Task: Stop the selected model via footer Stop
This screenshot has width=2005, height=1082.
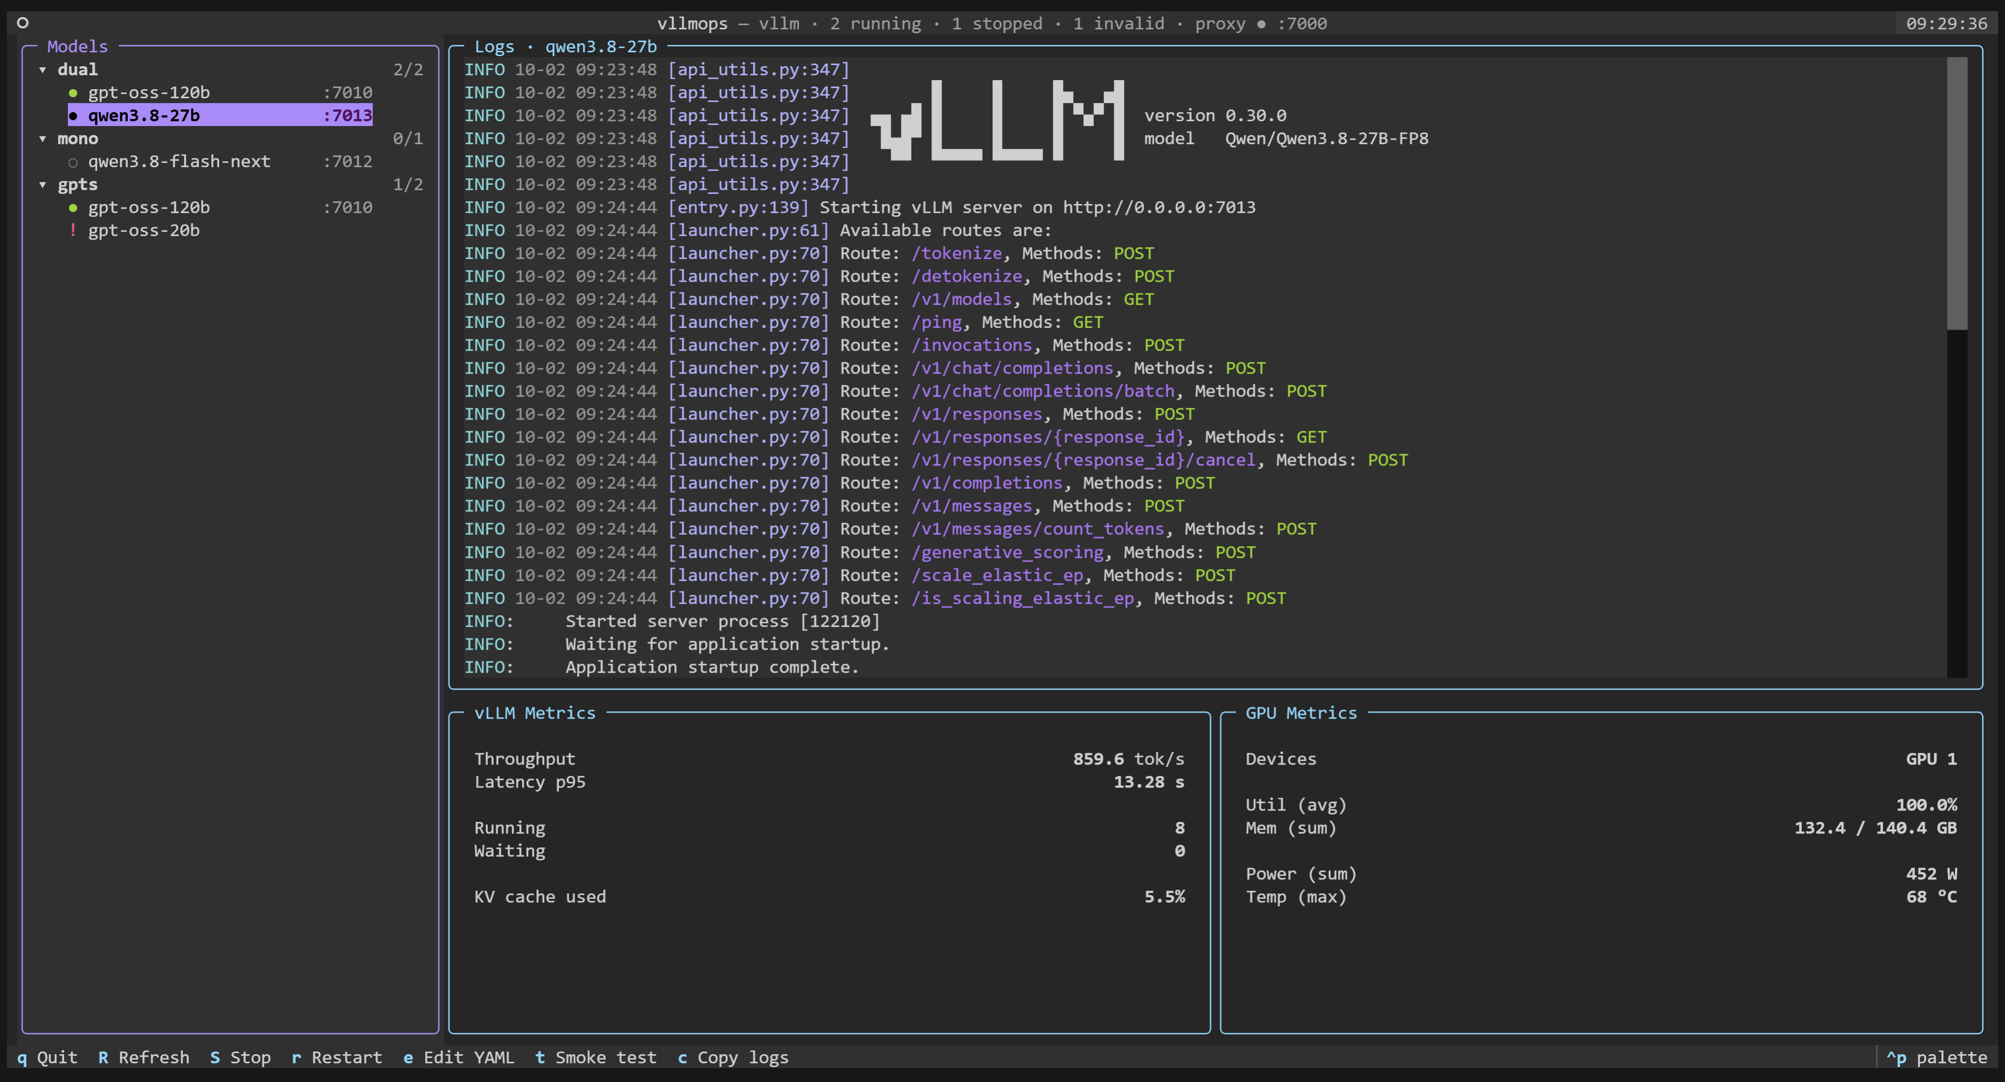Action: pyautogui.click(x=241, y=1058)
